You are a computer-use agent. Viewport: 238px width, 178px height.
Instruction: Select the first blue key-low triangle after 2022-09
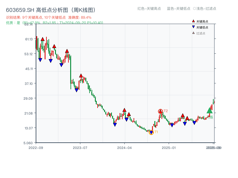tap(40, 59)
